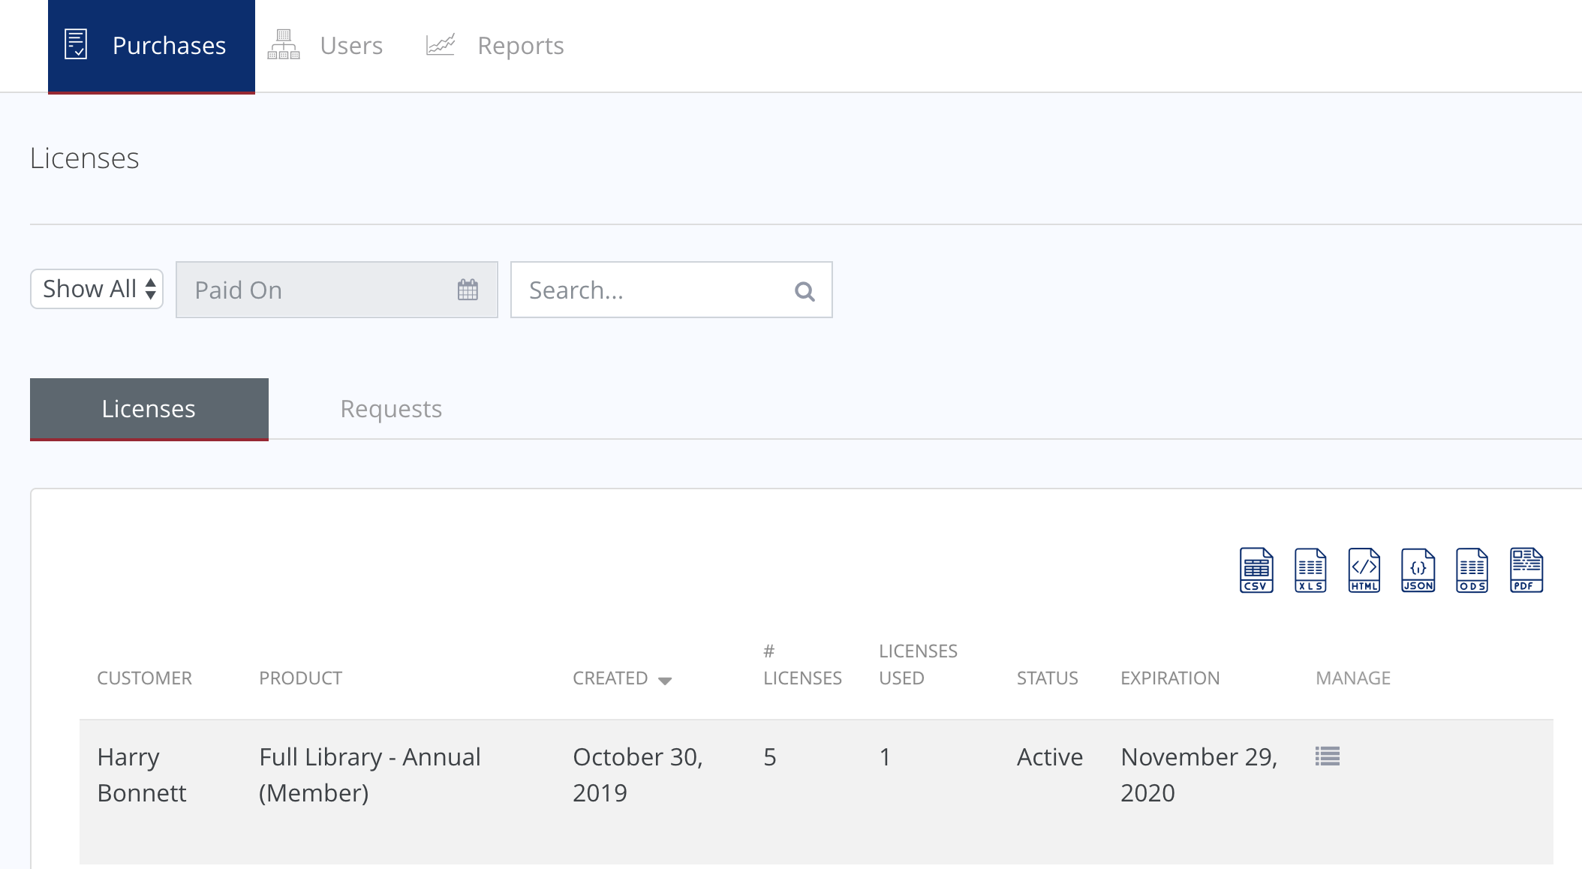Export licenses as XLS file
The width and height of the screenshot is (1582, 869).
coord(1310,570)
